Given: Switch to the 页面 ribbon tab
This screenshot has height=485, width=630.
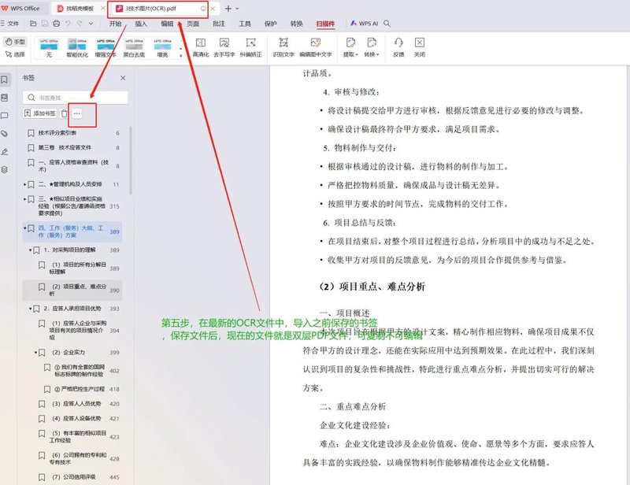Looking at the screenshot, I should pyautogui.click(x=193, y=24).
